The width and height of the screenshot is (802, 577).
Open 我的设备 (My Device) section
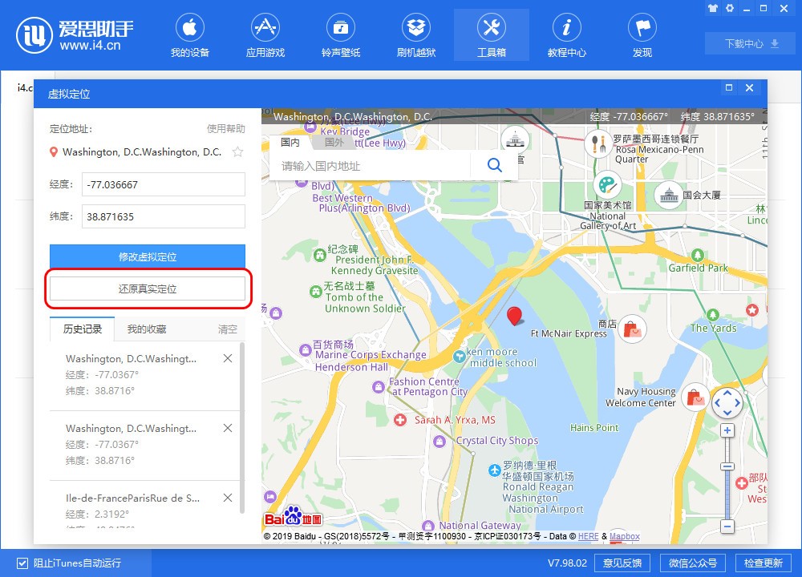(190, 37)
